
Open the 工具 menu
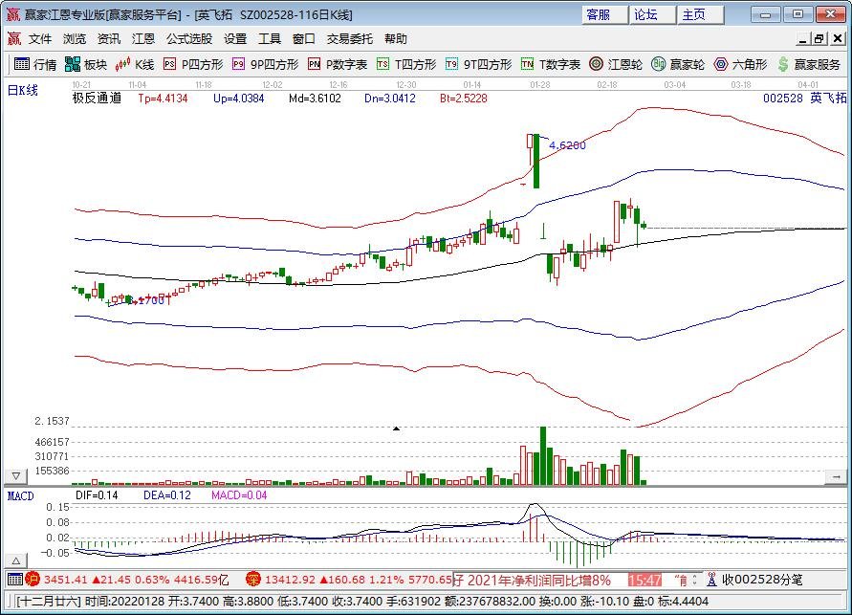270,38
